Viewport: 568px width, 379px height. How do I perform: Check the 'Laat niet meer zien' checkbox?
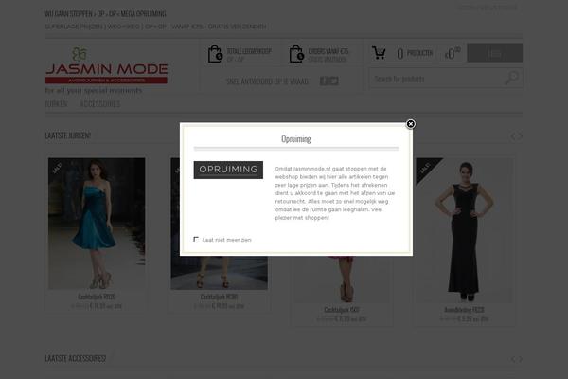point(196,239)
